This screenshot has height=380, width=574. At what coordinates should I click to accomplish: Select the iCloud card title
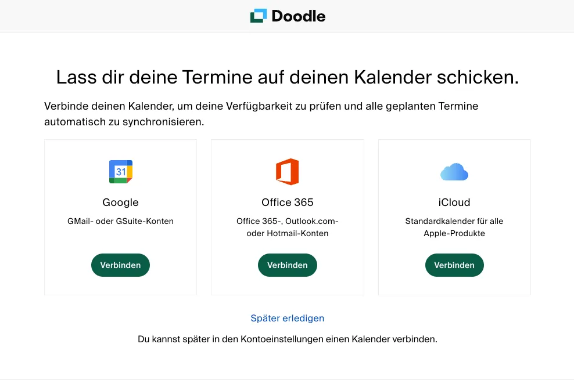(454, 202)
